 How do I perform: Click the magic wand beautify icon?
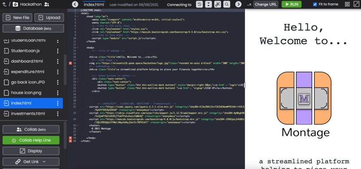point(218,4)
